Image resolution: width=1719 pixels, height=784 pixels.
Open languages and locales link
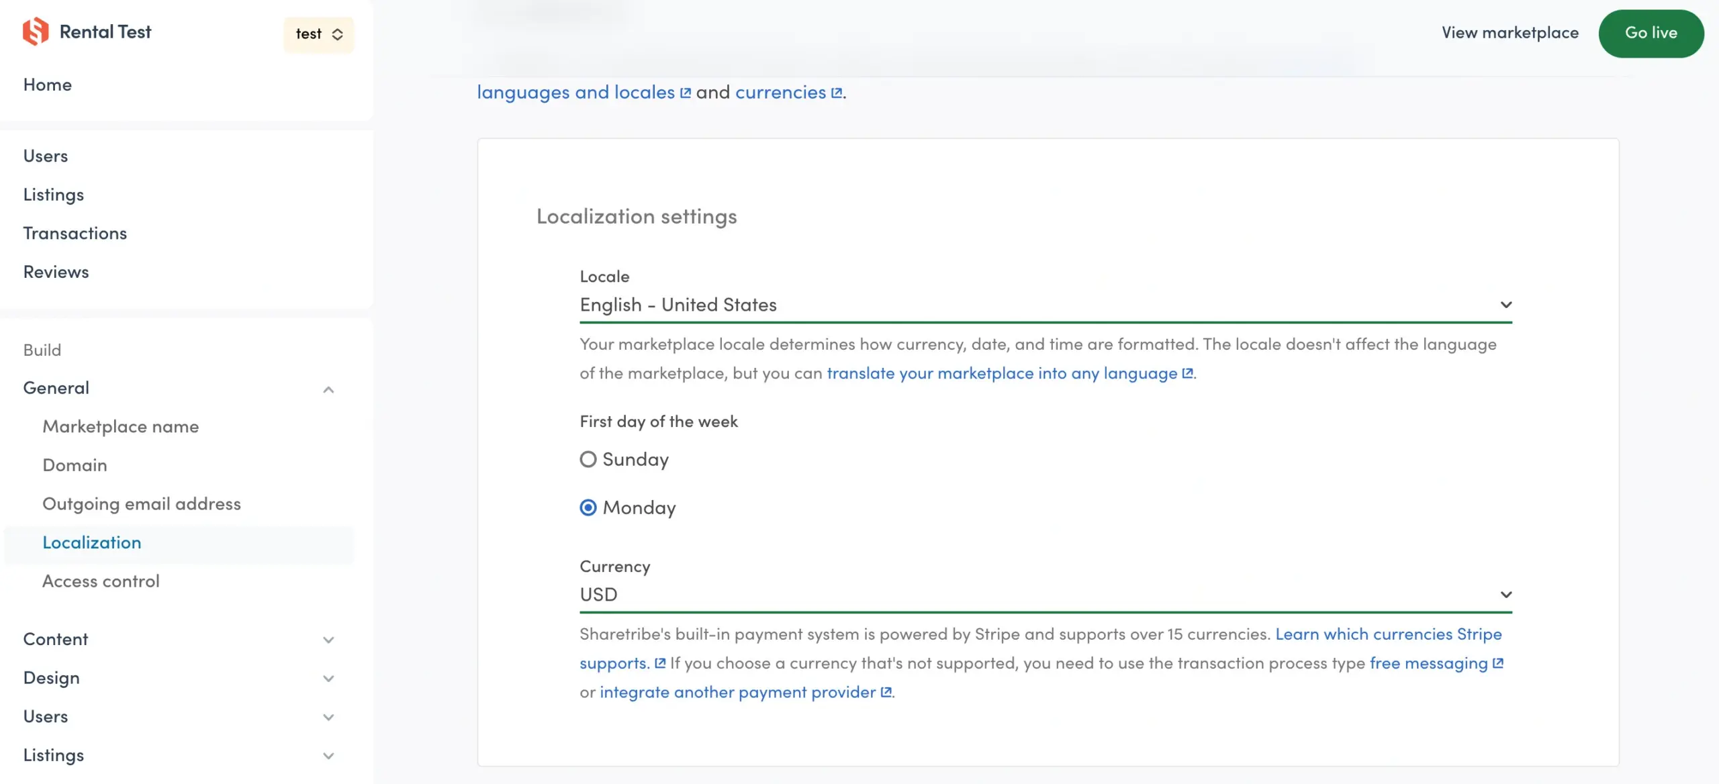tap(576, 93)
